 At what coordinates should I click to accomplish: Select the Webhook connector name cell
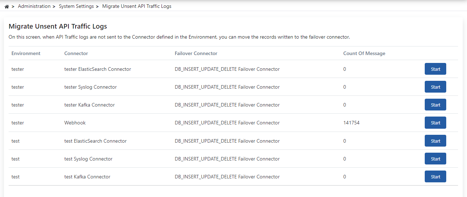click(75, 123)
